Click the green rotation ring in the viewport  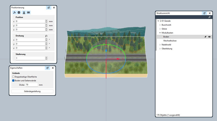pyautogui.click(x=106, y=45)
